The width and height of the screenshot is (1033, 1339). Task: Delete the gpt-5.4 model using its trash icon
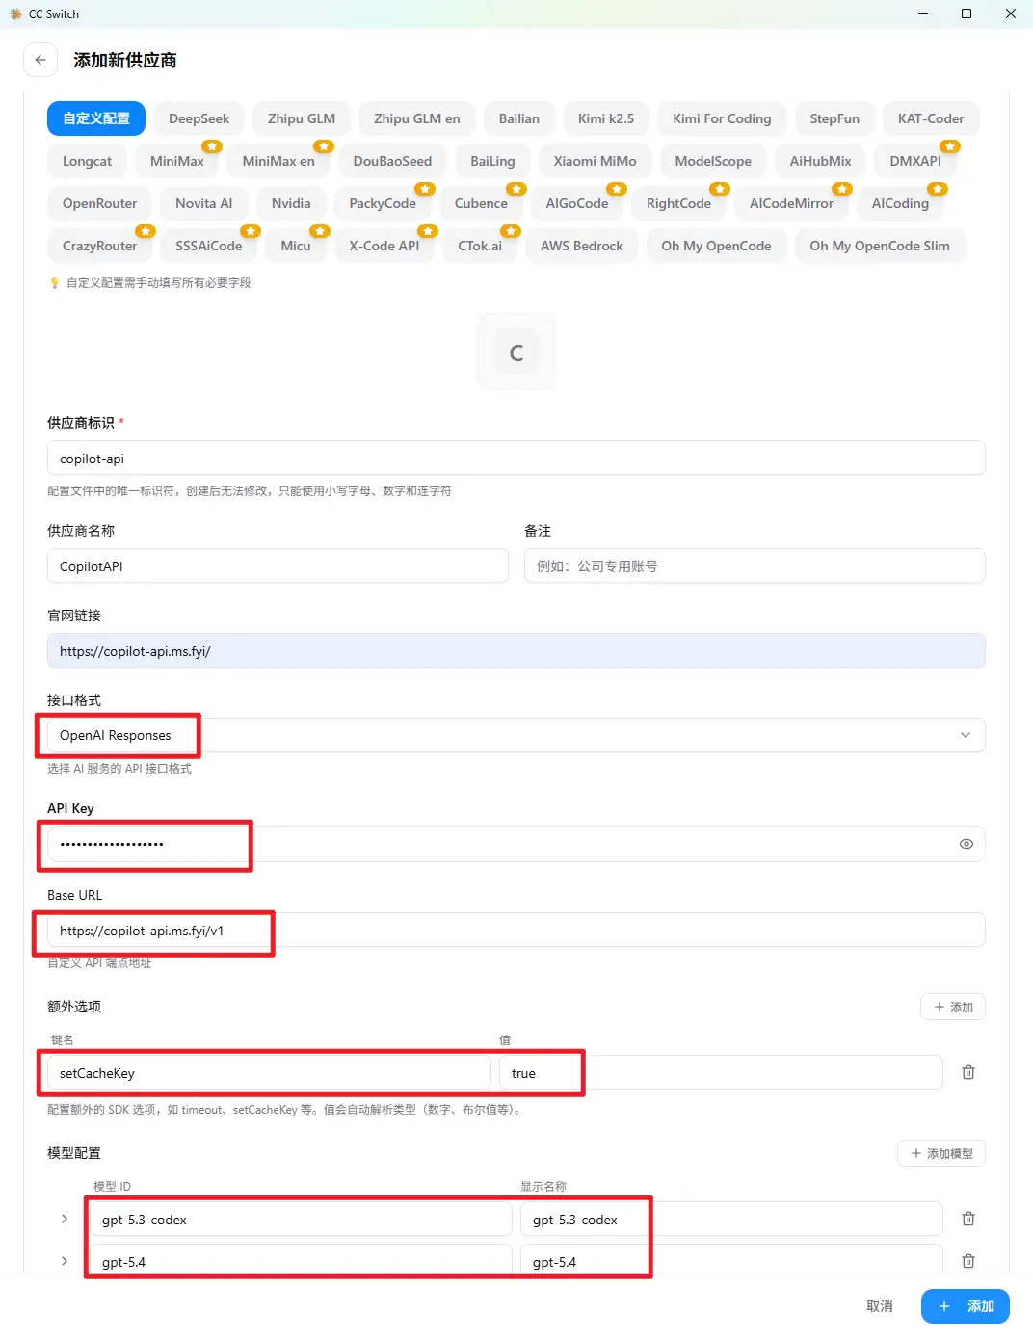967,1261
